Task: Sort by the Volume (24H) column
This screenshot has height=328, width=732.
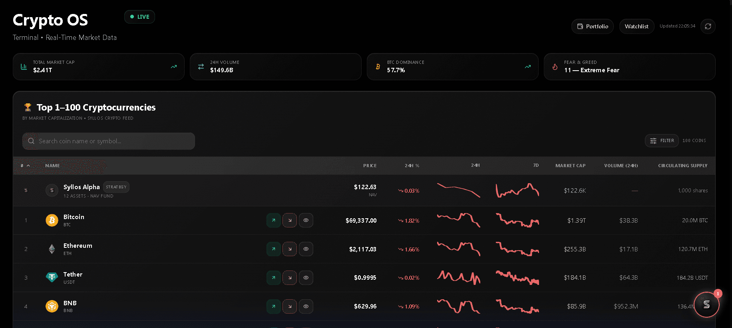Action: click(x=621, y=166)
